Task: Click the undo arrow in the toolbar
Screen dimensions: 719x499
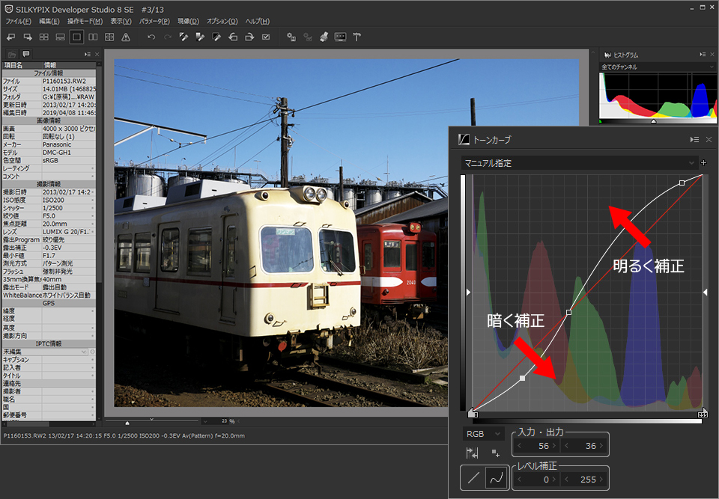Action: [x=151, y=37]
